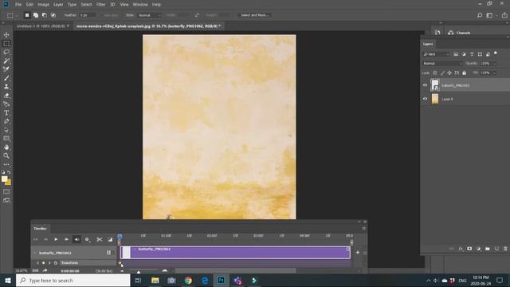This screenshot has width=510, height=287.
Task: Open the Opacity value dropdown arrow
Action: tap(494, 64)
